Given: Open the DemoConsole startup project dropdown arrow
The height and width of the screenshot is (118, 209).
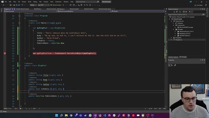Looking at the screenshot, I should (62, 5).
